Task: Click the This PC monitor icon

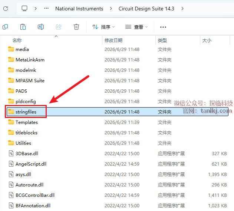Action: coord(24,9)
